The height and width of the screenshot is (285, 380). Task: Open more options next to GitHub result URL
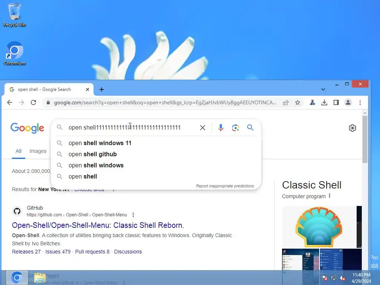(x=133, y=215)
